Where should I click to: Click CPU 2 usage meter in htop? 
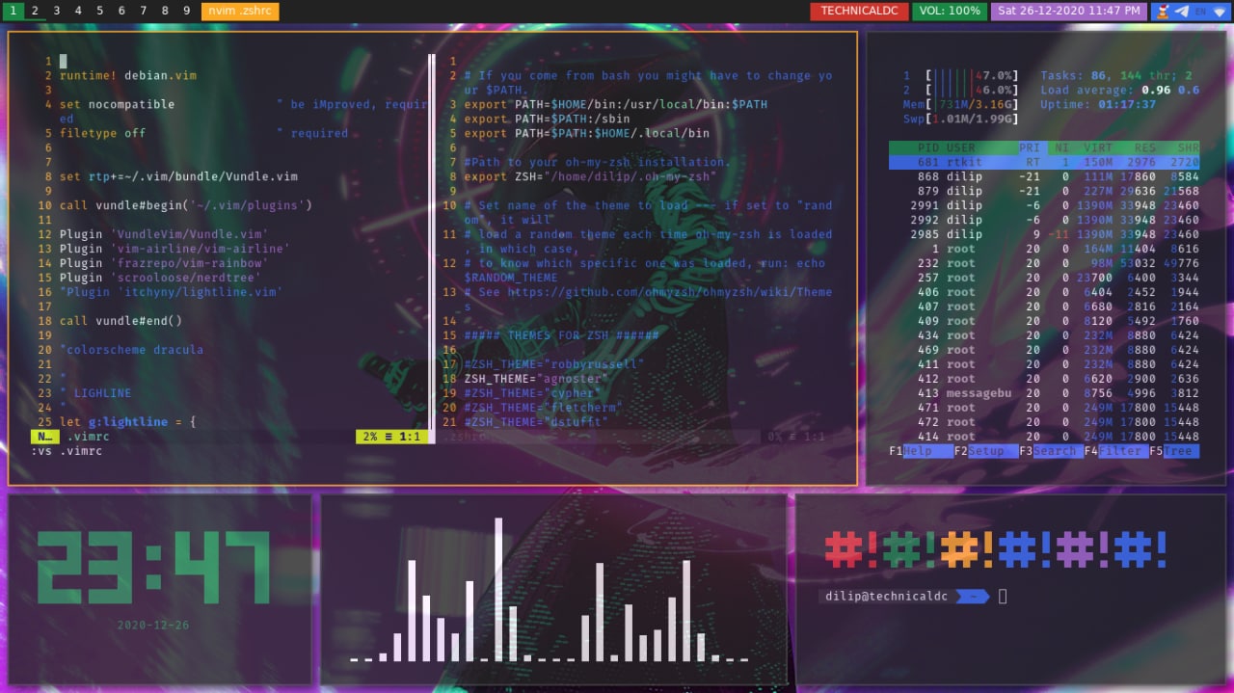(960, 90)
